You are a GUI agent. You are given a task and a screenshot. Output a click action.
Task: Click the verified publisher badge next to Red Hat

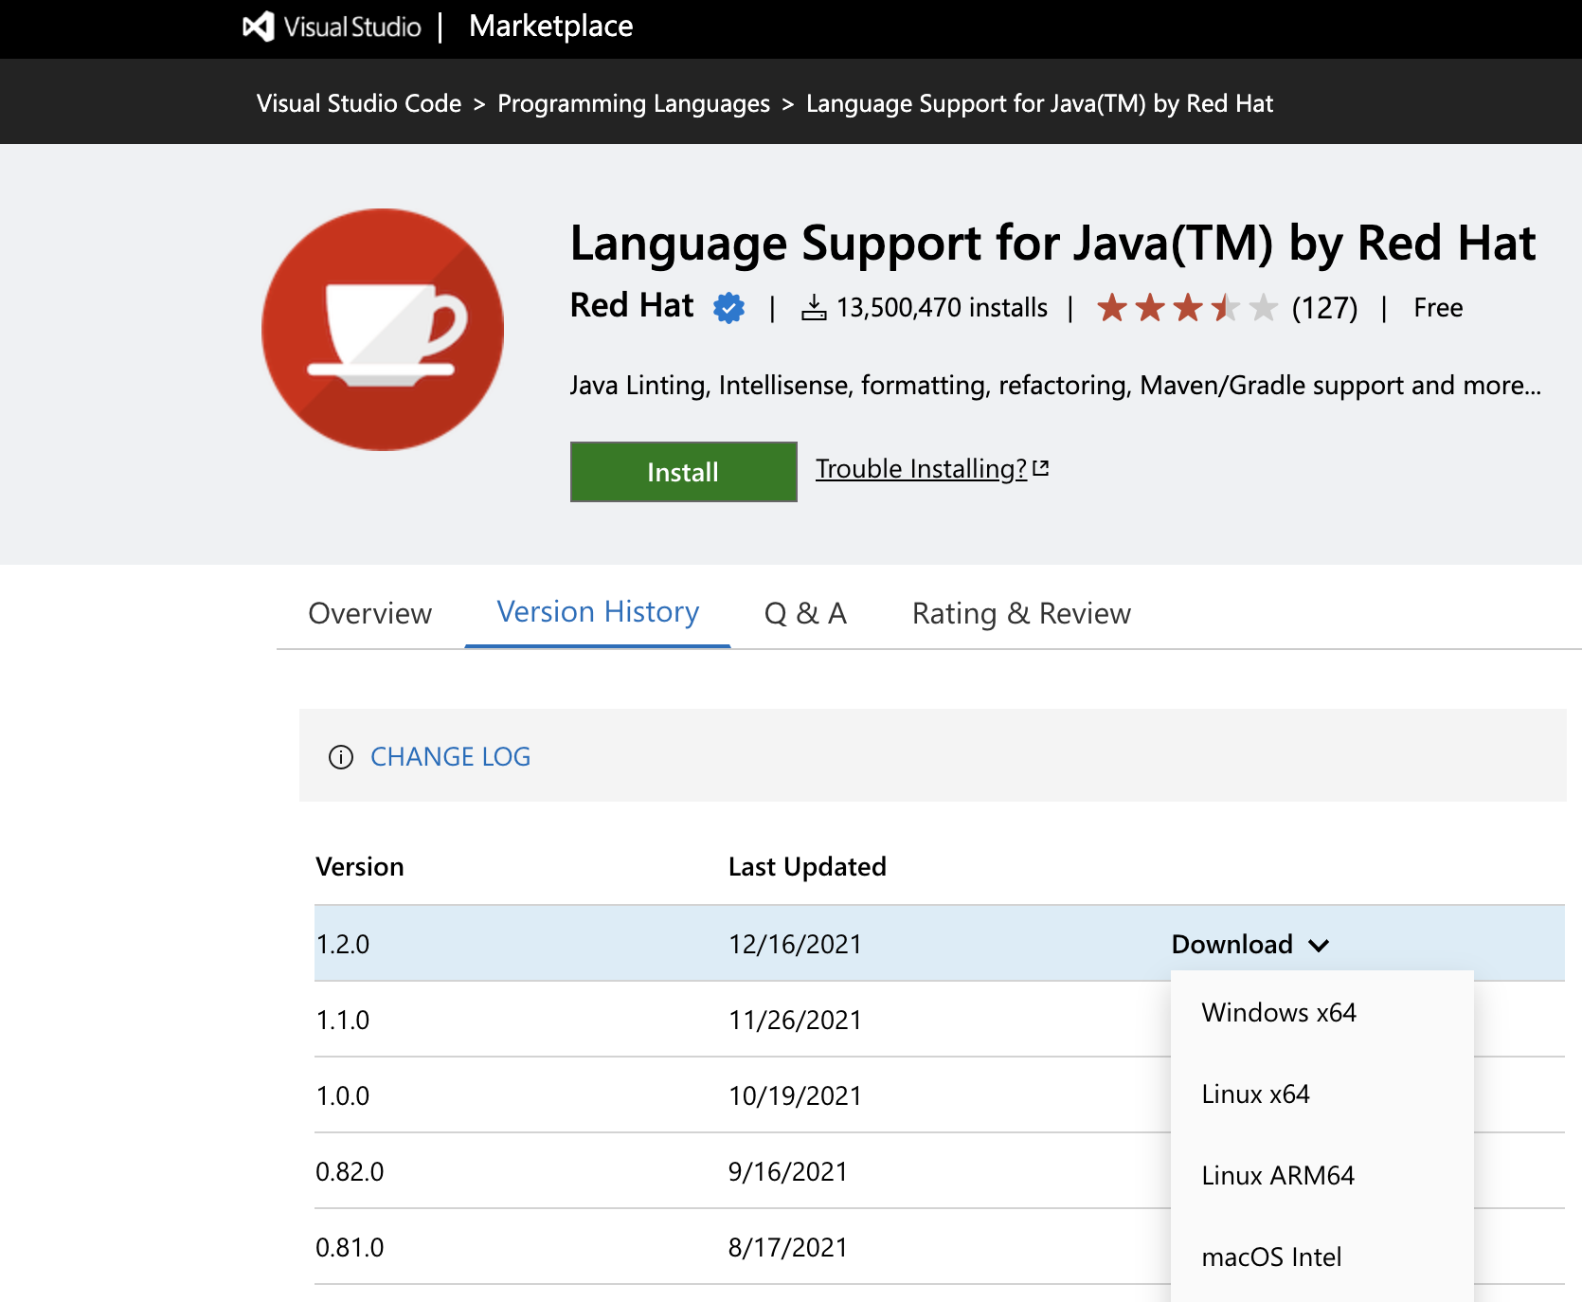pos(727,307)
